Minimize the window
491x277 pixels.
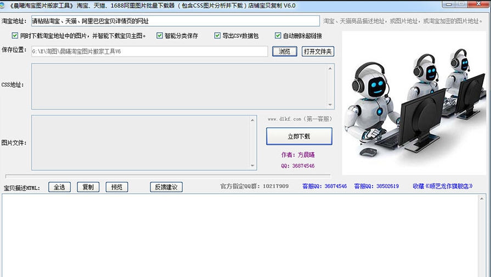tap(449, 4)
